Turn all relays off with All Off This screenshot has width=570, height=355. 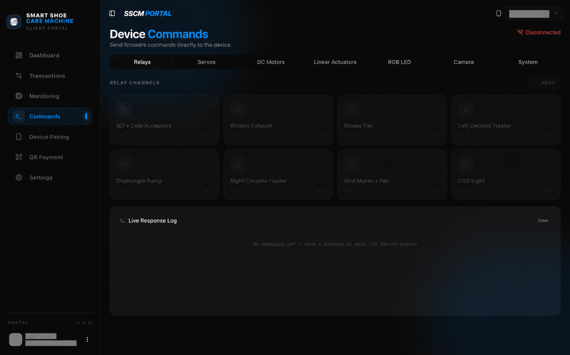[x=545, y=83]
